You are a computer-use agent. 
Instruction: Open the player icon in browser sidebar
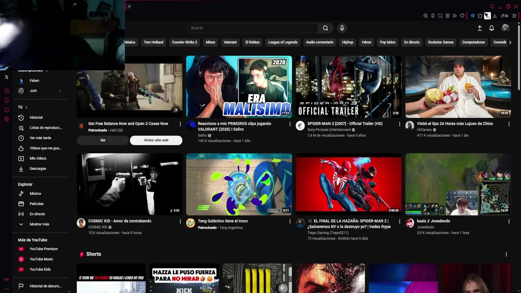(7, 91)
